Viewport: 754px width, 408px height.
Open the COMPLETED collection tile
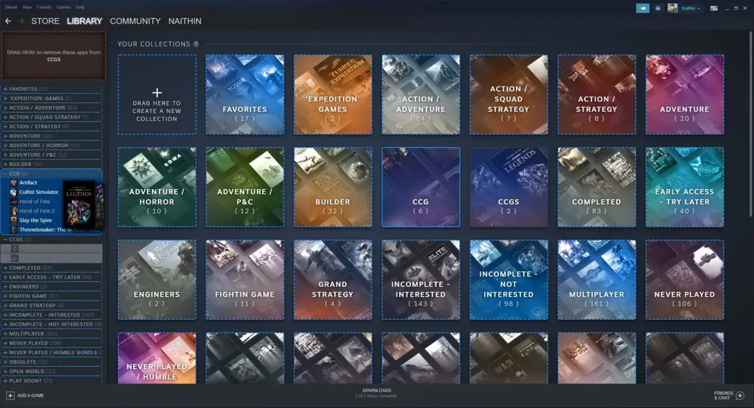pyautogui.click(x=597, y=187)
